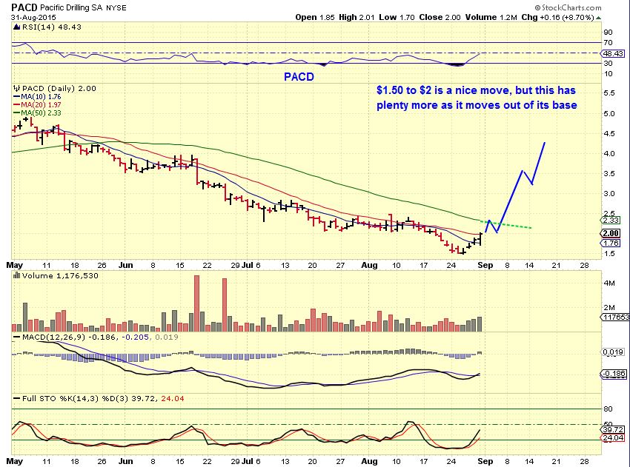The width and height of the screenshot is (630, 467).
Task: Click the blue '$1.50 to $2 is a nice move' note
Action: [477, 98]
